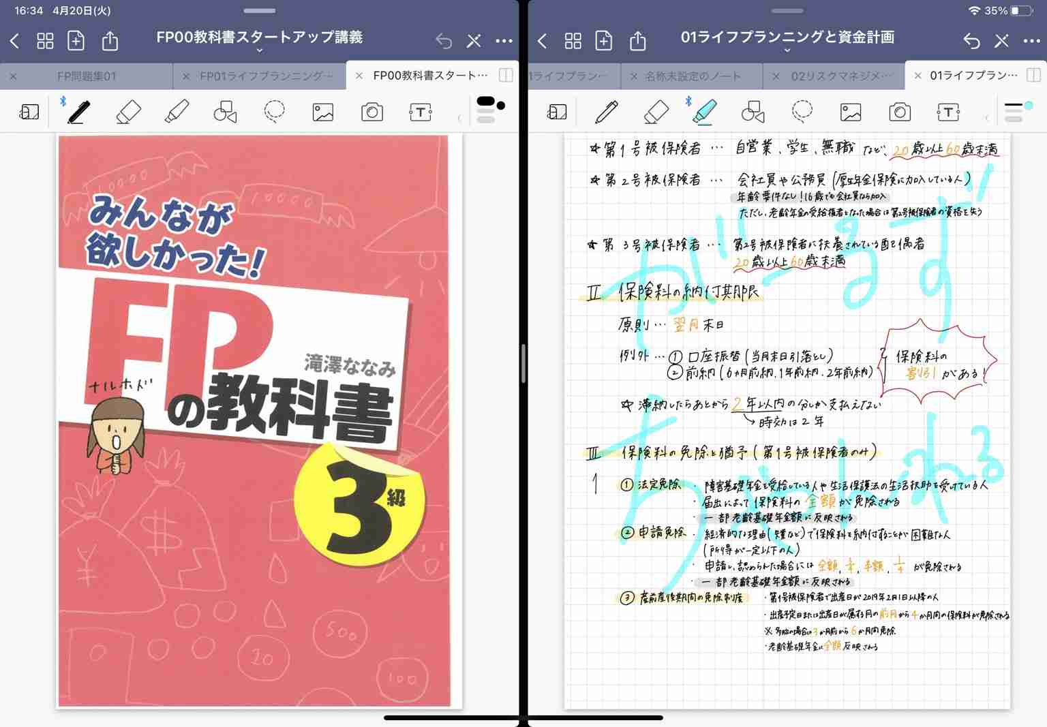Select the Lasso tool in left toolbar

tap(274, 112)
